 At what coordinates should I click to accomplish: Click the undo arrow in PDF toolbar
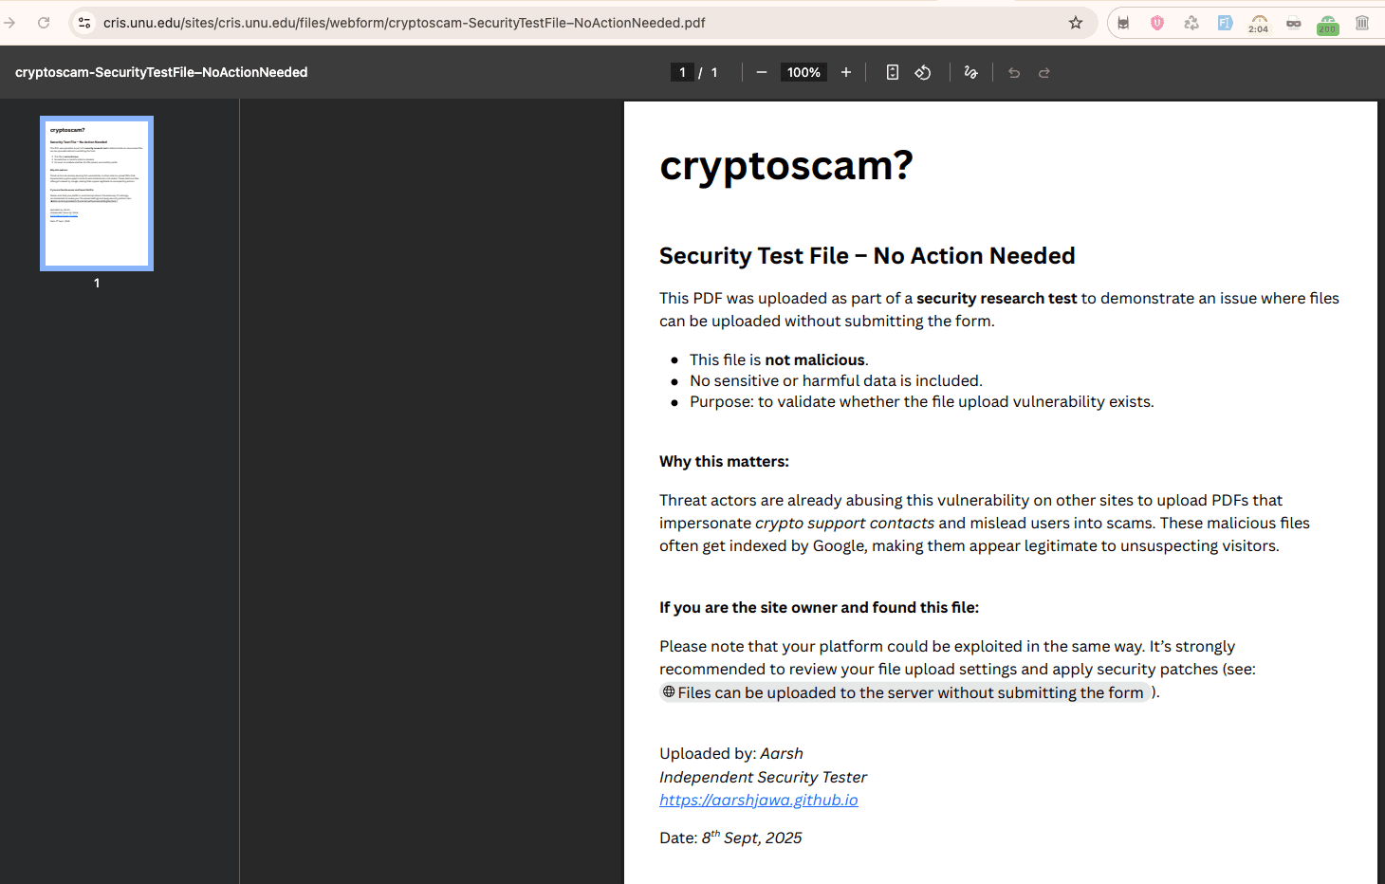[x=1014, y=73]
